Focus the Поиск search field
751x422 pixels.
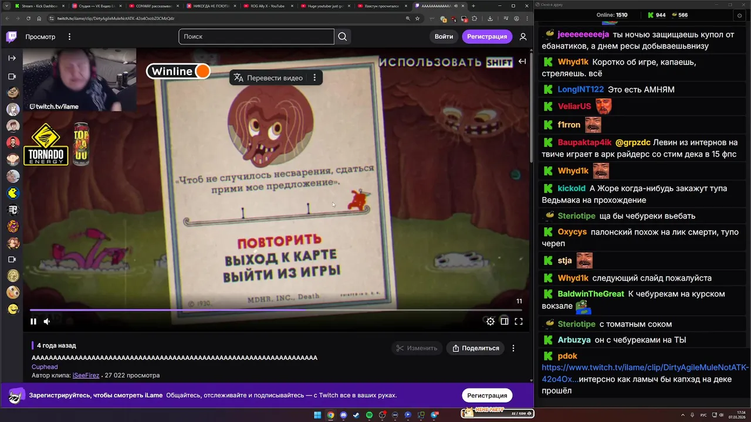click(256, 36)
